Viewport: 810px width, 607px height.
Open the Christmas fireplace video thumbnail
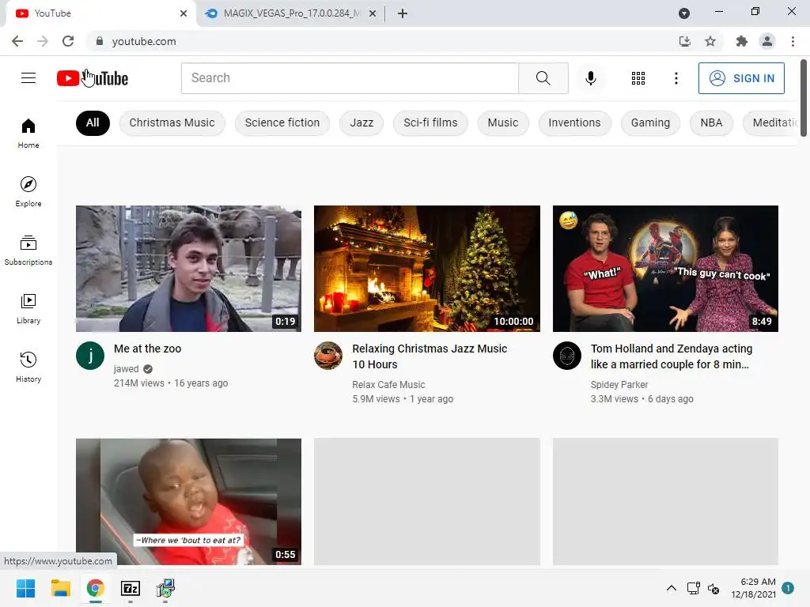pyautogui.click(x=426, y=269)
